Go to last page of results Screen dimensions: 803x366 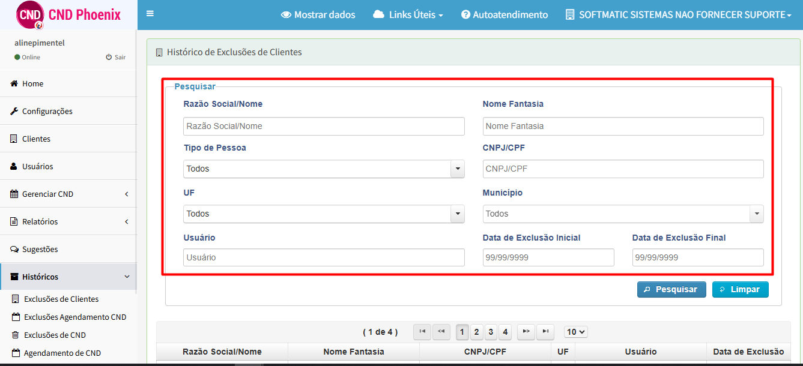tap(545, 331)
